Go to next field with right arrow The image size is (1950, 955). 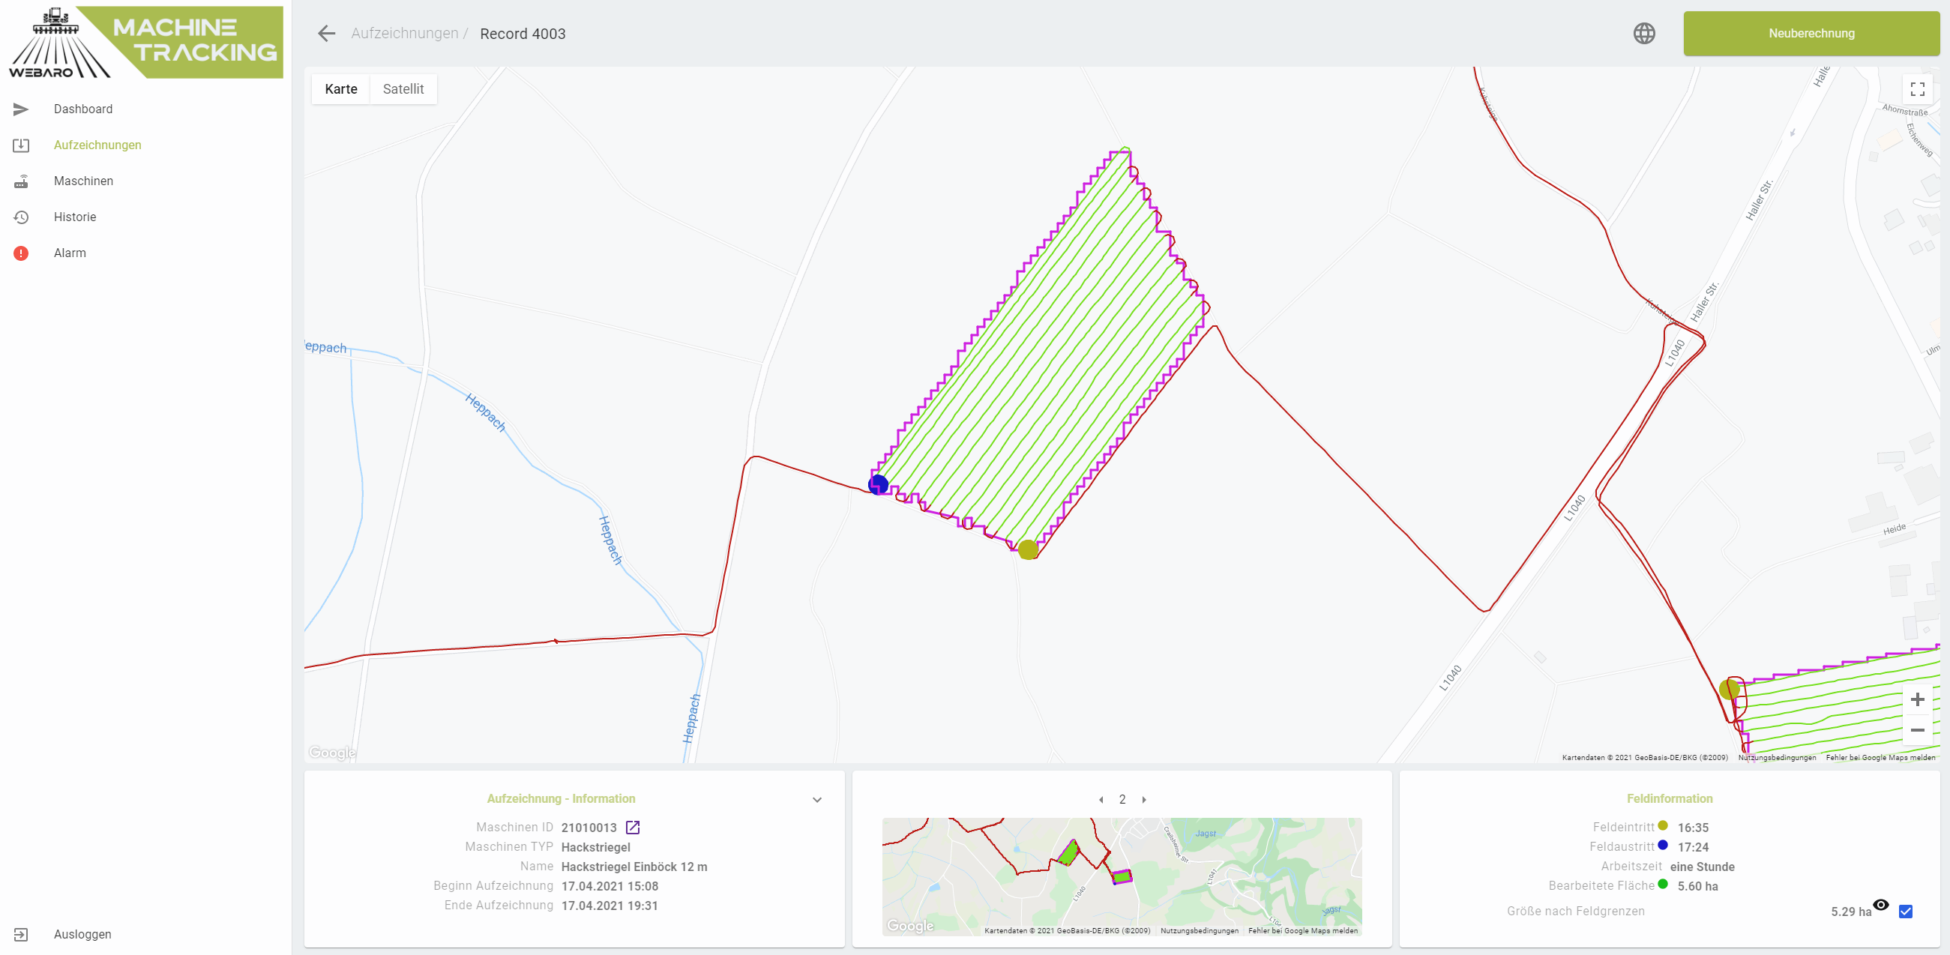pos(1144,800)
